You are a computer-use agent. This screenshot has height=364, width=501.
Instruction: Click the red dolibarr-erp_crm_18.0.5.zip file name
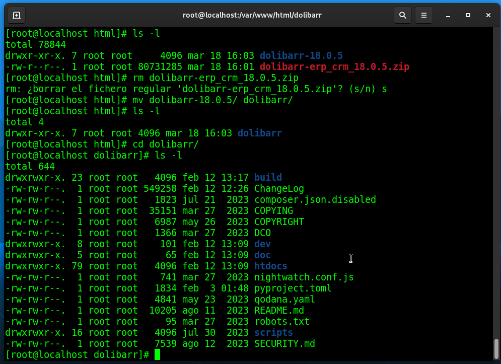tap(334, 66)
